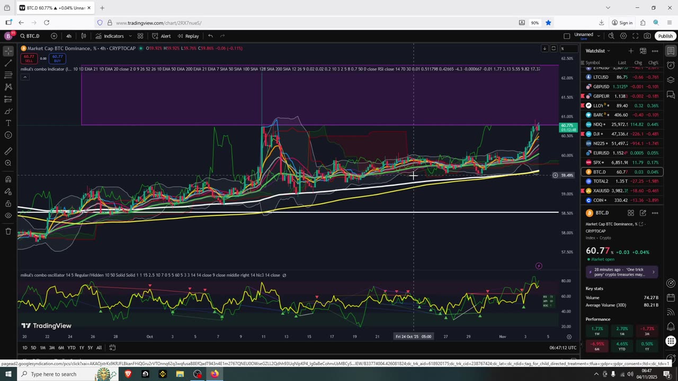
Task: Enter fullscreen mode
Action: pyautogui.click(x=635, y=36)
